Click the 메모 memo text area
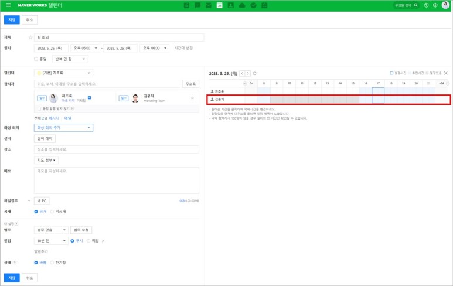 click(x=117, y=181)
